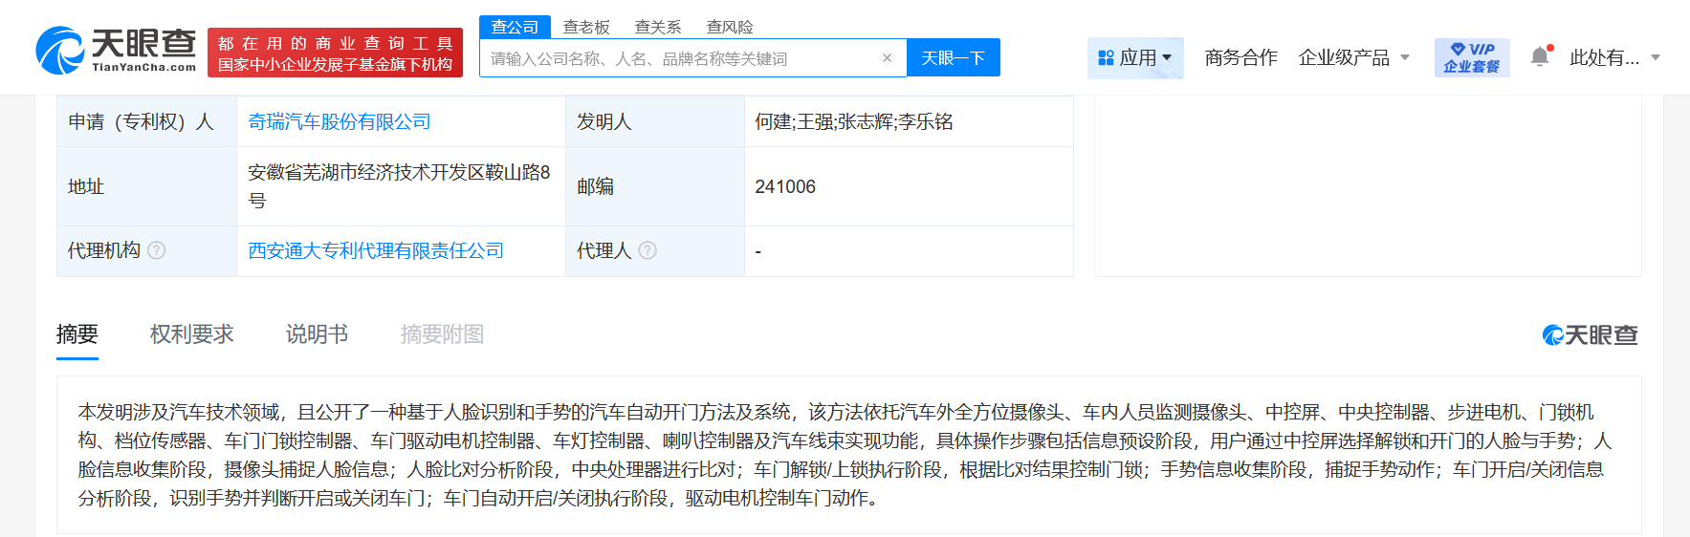Viewport: 1690px width, 537px height.
Task: Click the 邮编 label cell
Action: [x=655, y=186]
